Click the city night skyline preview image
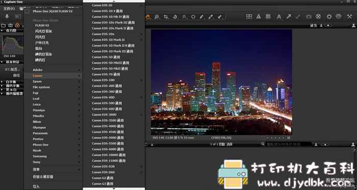The height and width of the screenshot is (190, 357). (x=221, y=82)
